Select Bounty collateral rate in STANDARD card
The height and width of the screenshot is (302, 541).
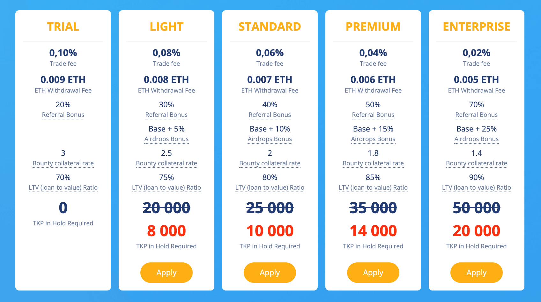[x=270, y=163]
